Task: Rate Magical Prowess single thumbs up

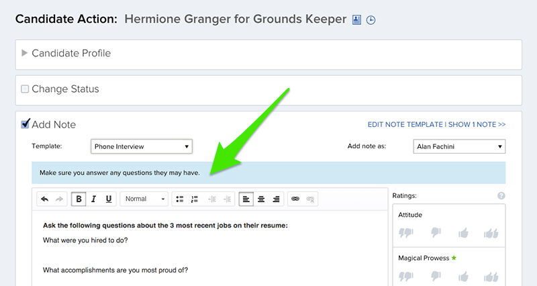Action: [463, 277]
